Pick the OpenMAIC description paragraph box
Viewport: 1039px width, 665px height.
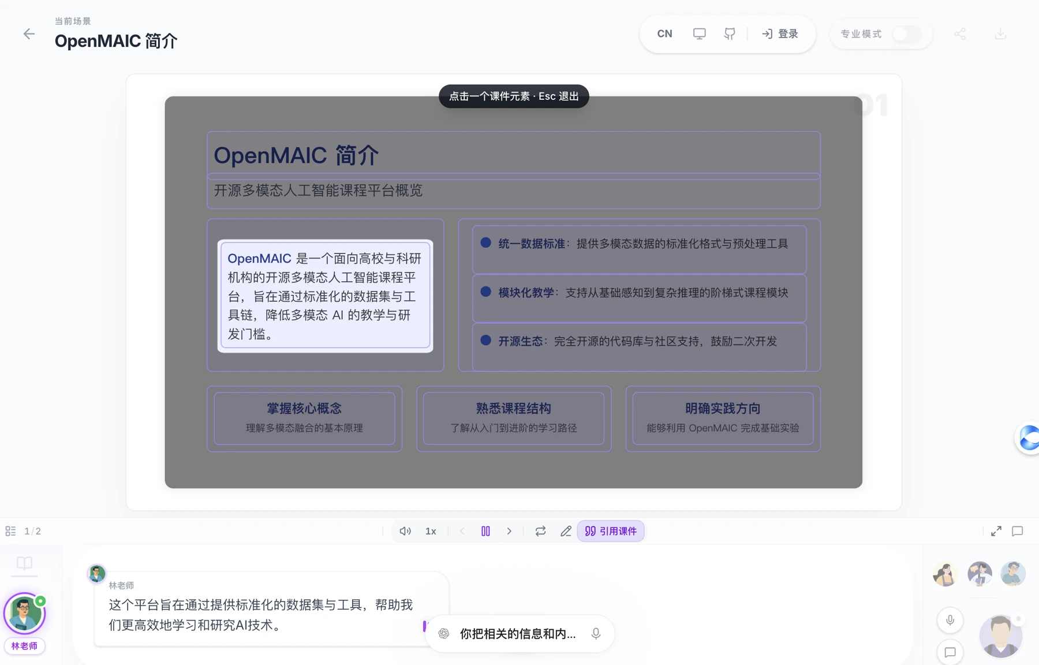[326, 296]
